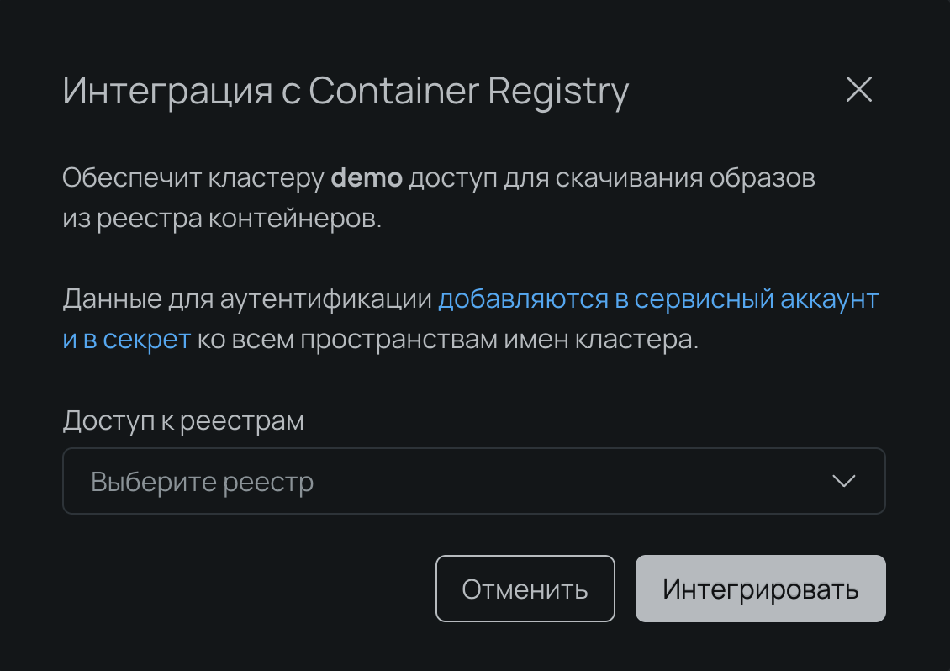Screen dimensions: 950x671
Task: Close the Интеграция с Container Registry dialog
Action: tap(859, 90)
